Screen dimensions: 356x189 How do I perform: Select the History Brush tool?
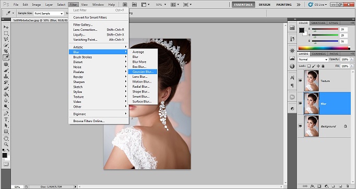(x=6, y=82)
